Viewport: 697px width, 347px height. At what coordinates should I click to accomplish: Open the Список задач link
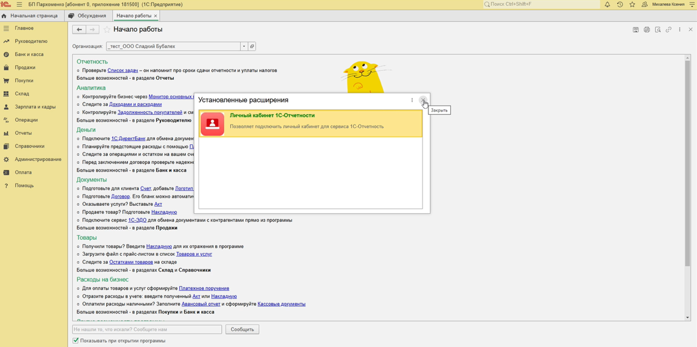(x=122, y=71)
